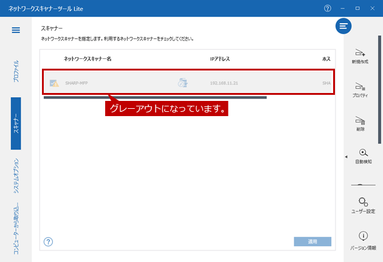Click the horizontal scrollbar under scanner list
This screenshot has height=262, width=383.
(155, 97)
